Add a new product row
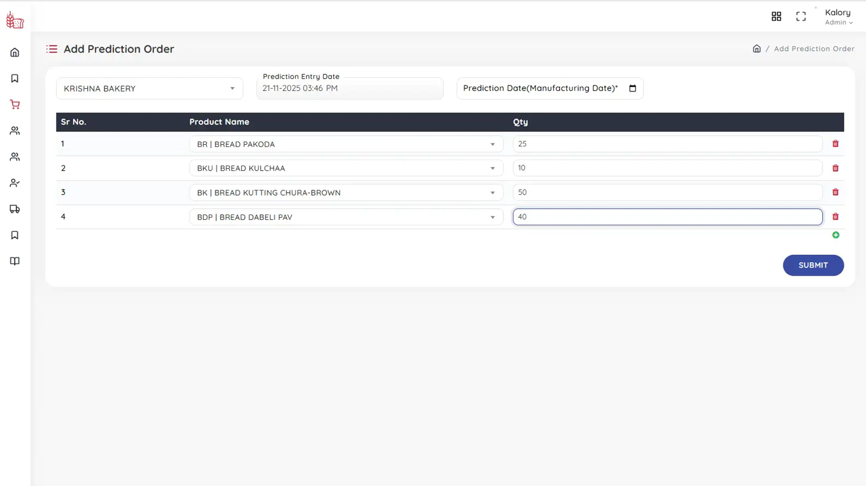Screen dimensions: 866x486 pyautogui.click(x=835, y=235)
